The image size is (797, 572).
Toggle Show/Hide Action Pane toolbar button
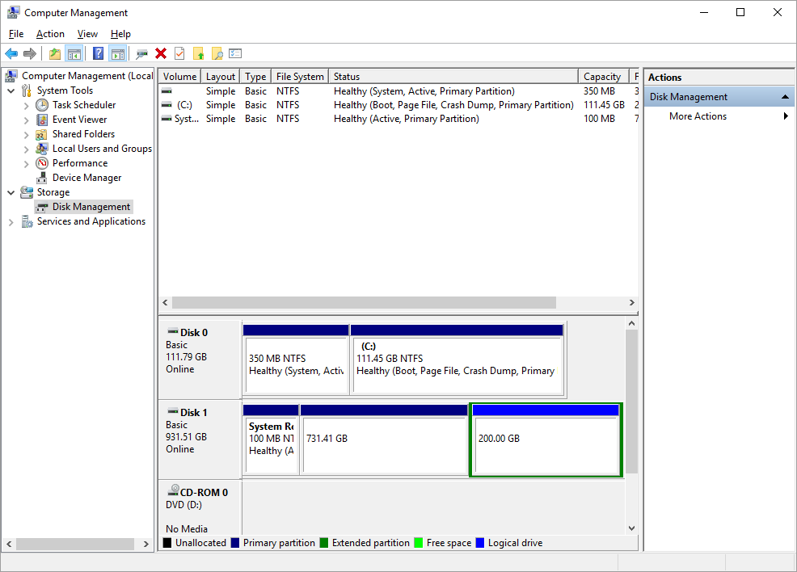[118, 53]
